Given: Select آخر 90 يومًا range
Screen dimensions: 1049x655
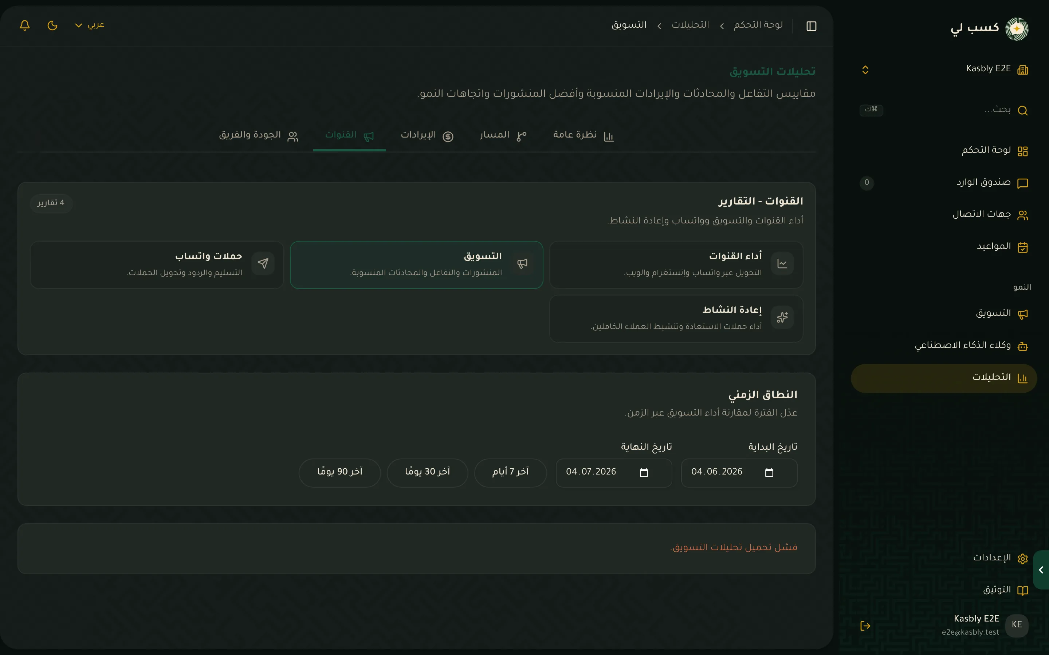Looking at the screenshot, I should (340, 473).
